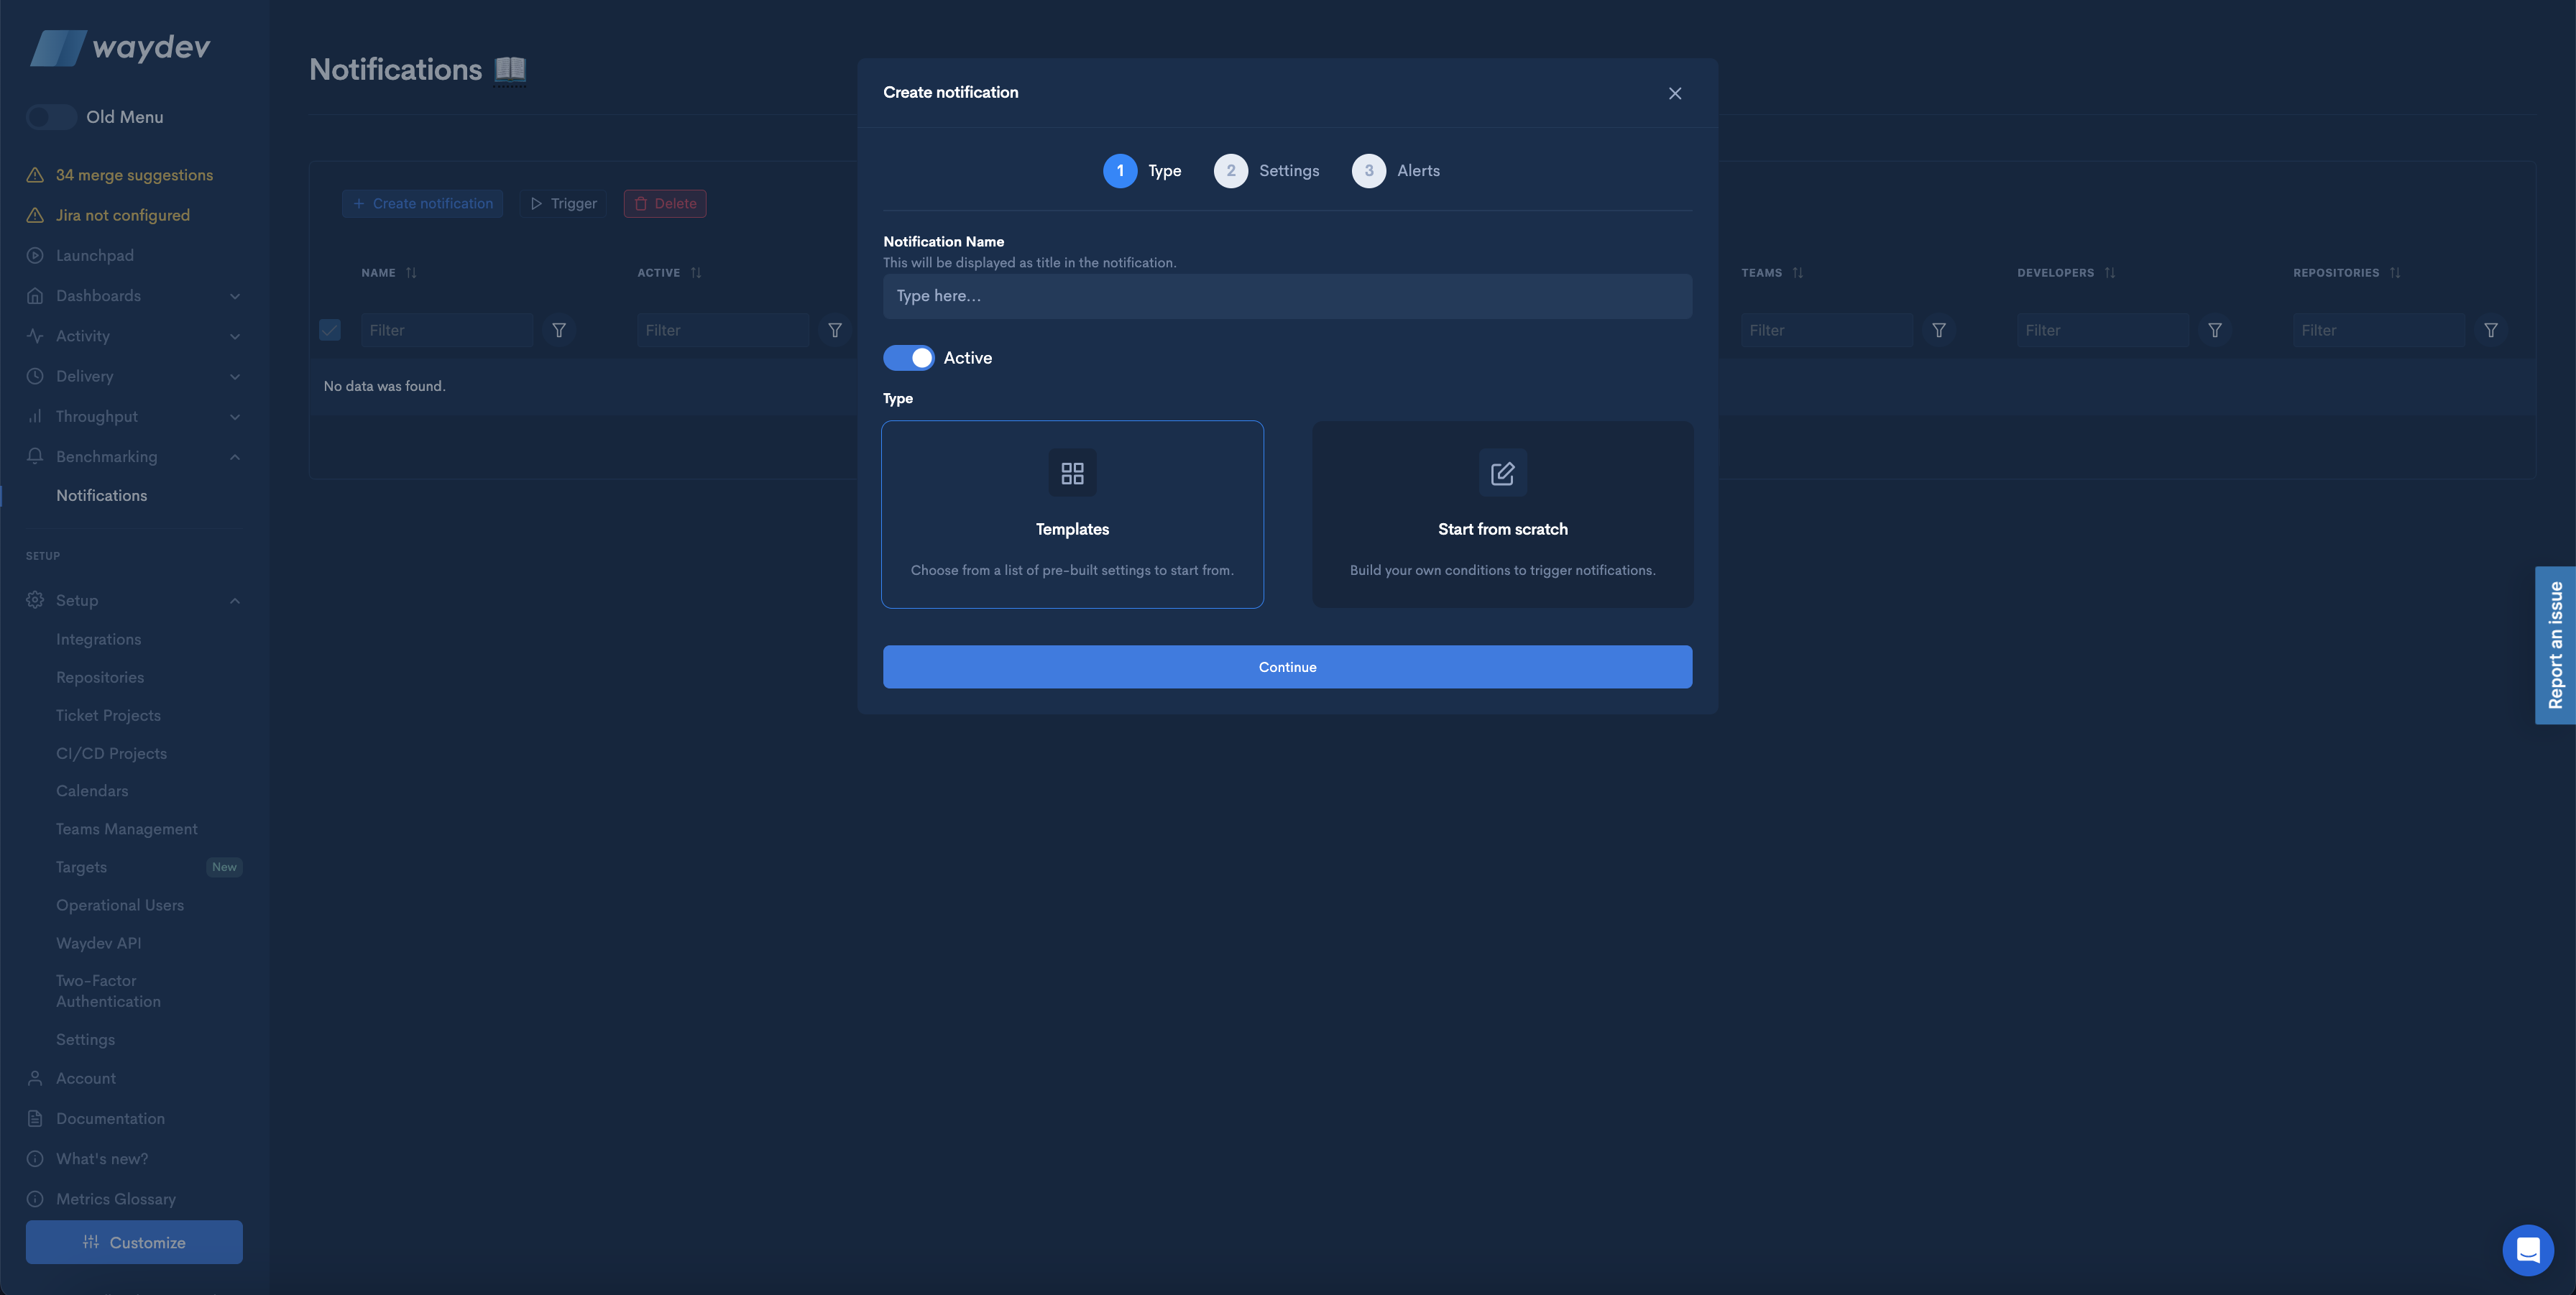Open Integrations in the Setup menu
2576x1295 pixels.
coord(98,639)
